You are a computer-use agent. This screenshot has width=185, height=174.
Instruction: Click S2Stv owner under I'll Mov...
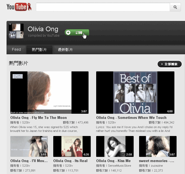tap(26, 166)
